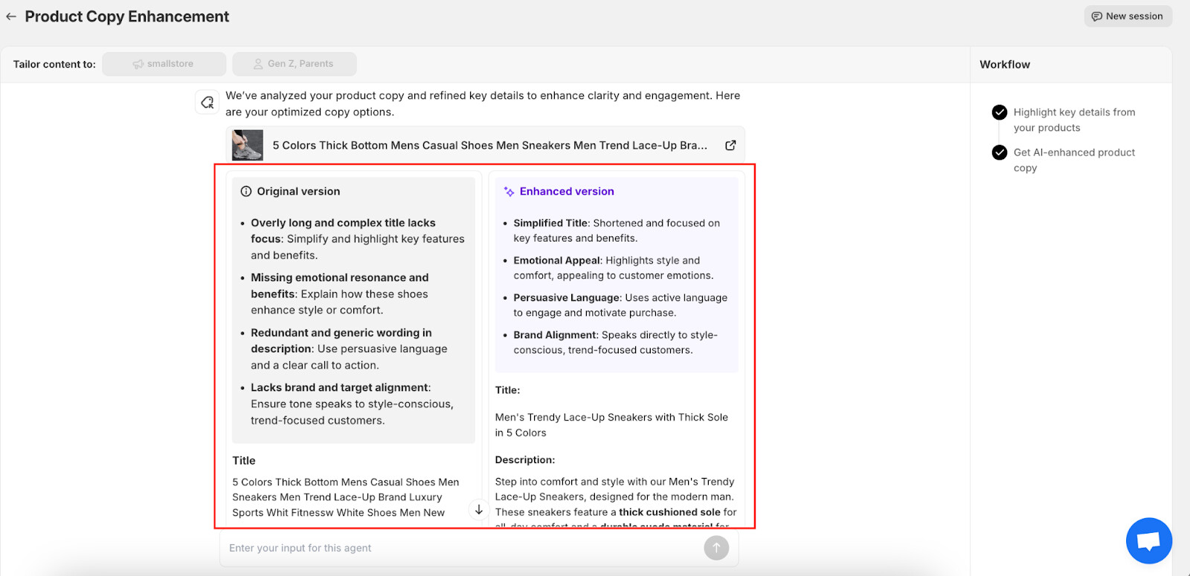
Task: Click the checkmark for Get AI-enhanced product copy
Action: tap(1000, 152)
